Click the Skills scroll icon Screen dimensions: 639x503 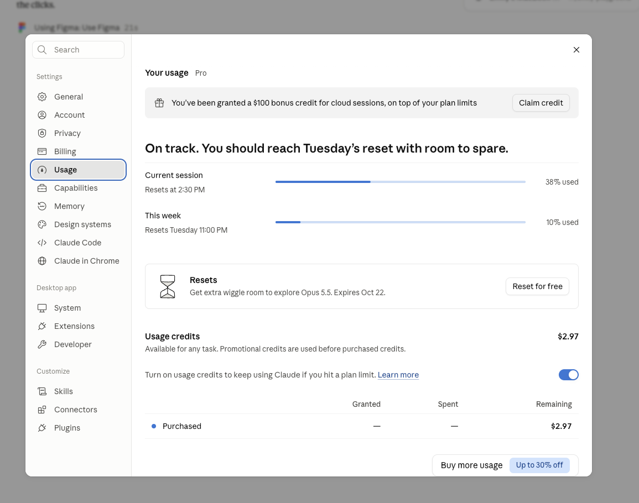42,391
